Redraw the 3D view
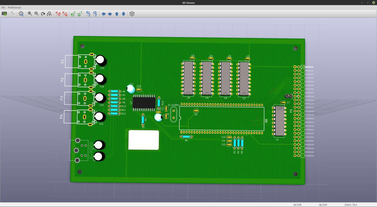The height and width of the screenshot is (207, 377). [x=43, y=14]
